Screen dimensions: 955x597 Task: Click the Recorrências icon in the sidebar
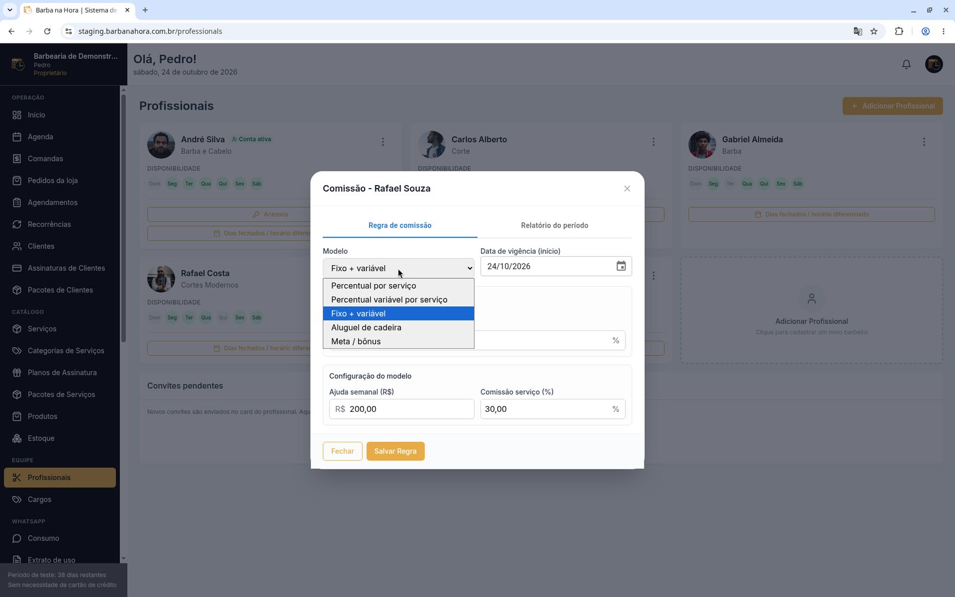click(x=17, y=224)
